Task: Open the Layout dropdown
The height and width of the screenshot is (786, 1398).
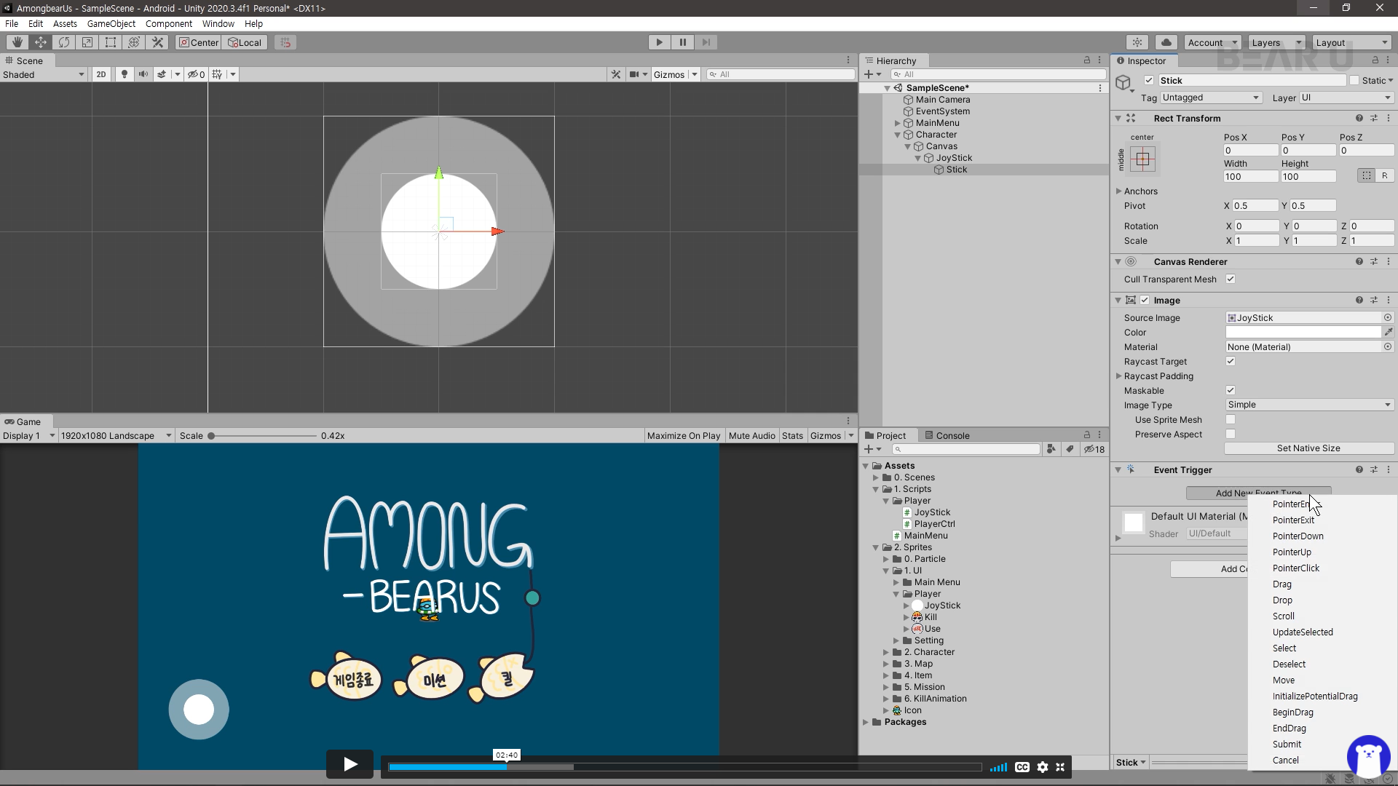Action: 1352,42
